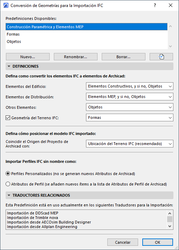Click the Renombrar... button
The image size is (179, 250).
(x=76, y=57)
